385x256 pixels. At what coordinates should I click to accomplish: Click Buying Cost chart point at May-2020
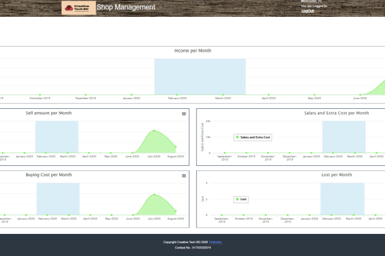pyautogui.click(x=111, y=215)
